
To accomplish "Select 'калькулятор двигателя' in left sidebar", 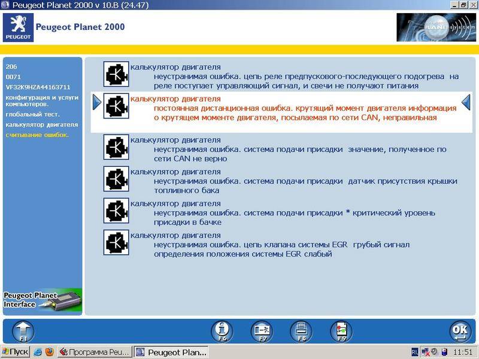I will [41, 124].
